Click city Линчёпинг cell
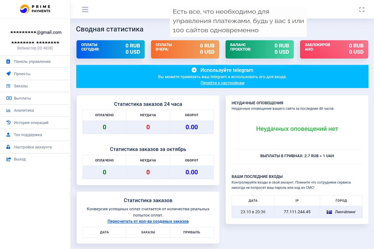The height and width of the screenshot is (249, 374). point(341,212)
